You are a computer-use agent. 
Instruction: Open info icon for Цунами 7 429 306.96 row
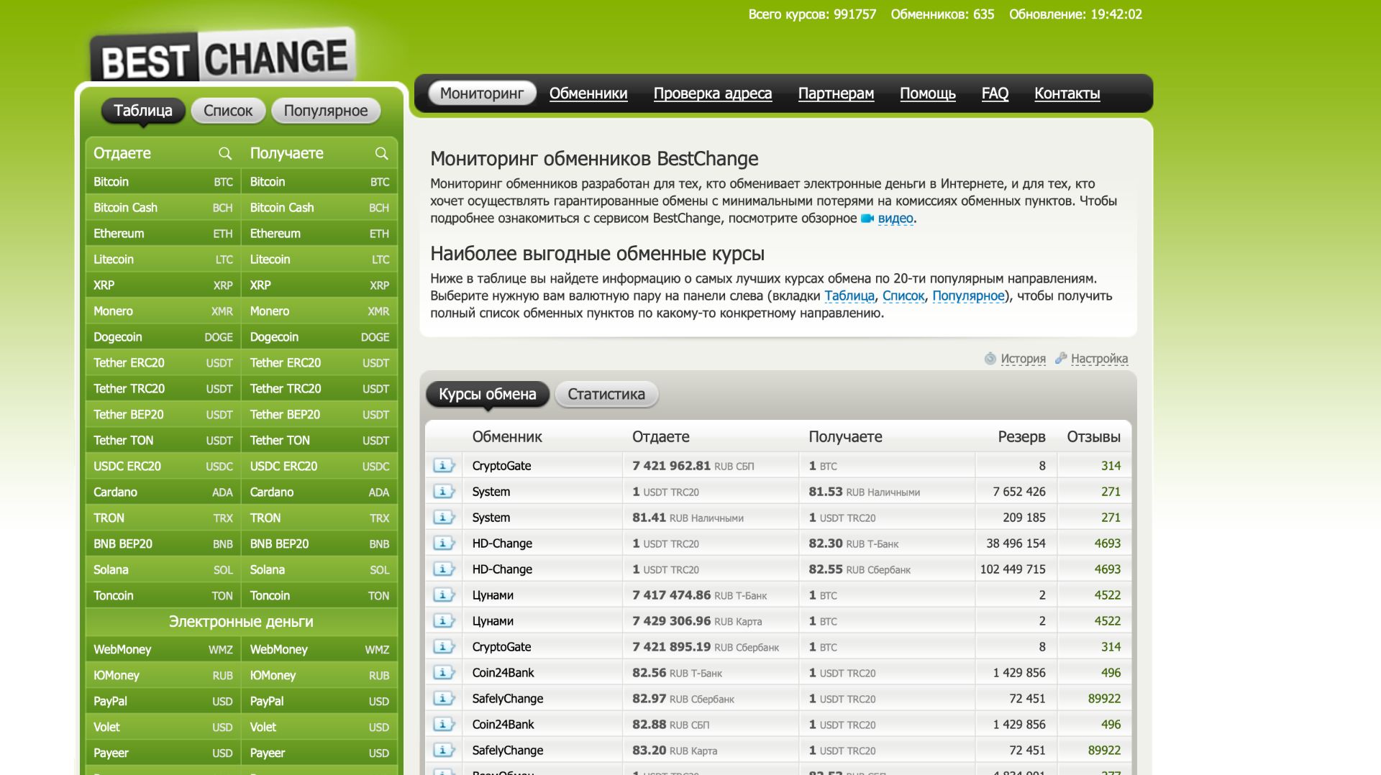(x=444, y=621)
